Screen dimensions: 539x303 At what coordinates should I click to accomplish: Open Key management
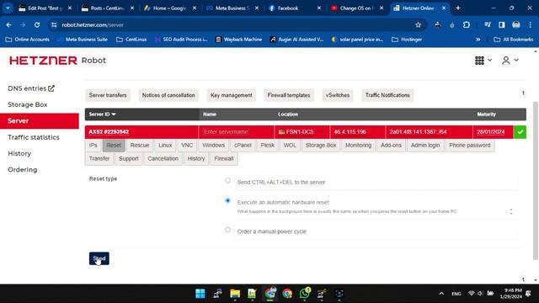232,95
